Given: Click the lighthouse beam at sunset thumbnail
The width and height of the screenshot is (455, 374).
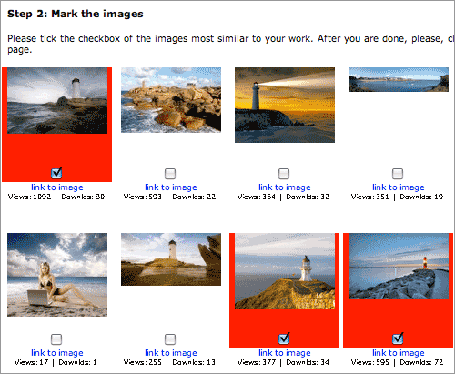Looking at the screenshot, I should [x=285, y=105].
